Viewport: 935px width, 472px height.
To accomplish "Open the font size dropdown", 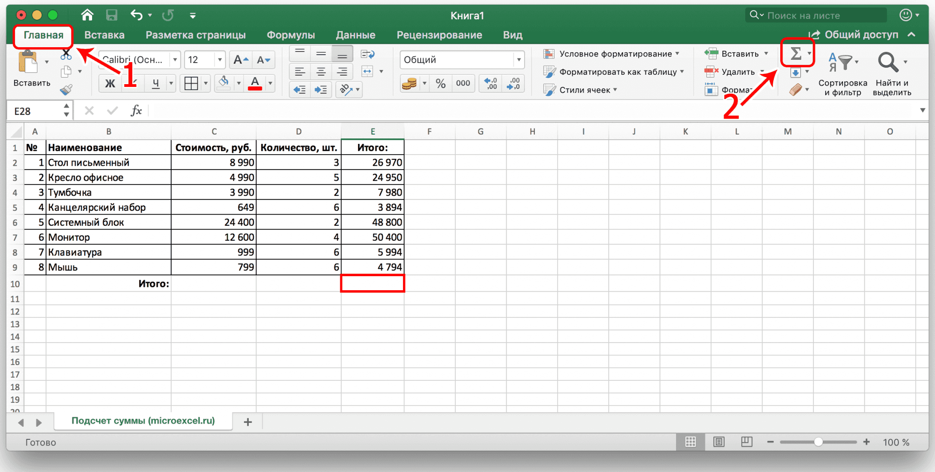I will [219, 60].
